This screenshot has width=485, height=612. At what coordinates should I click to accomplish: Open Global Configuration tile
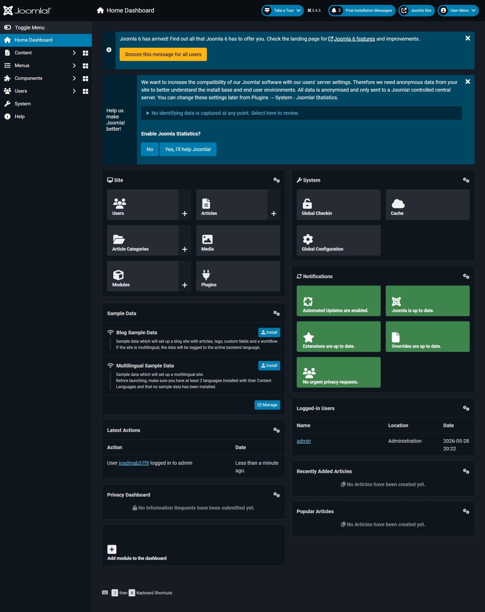point(338,240)
